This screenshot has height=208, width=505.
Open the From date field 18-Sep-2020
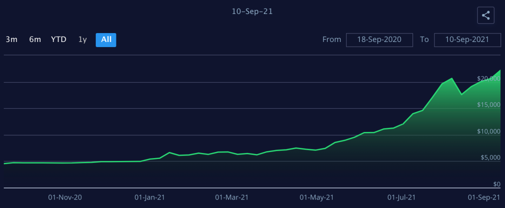tap(380, 40)
